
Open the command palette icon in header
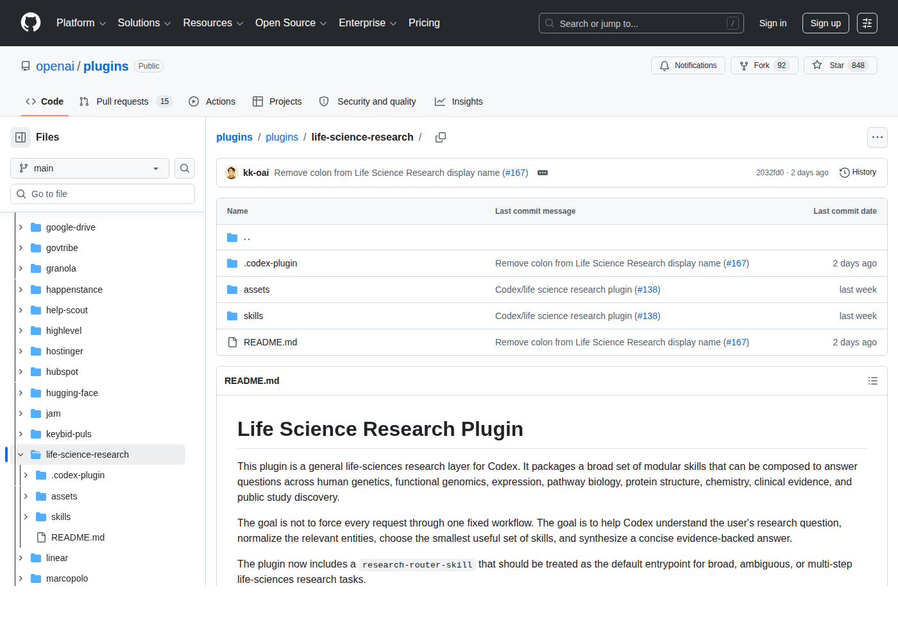click(x=867, y=23)
